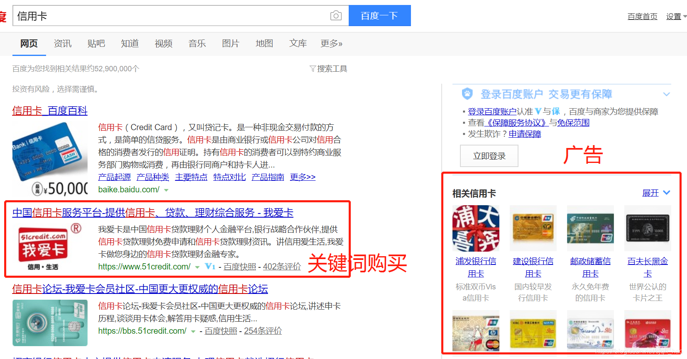
Task: Switch to the 音乐 tab
Action: pyautogui.click(x=197, y=44)
